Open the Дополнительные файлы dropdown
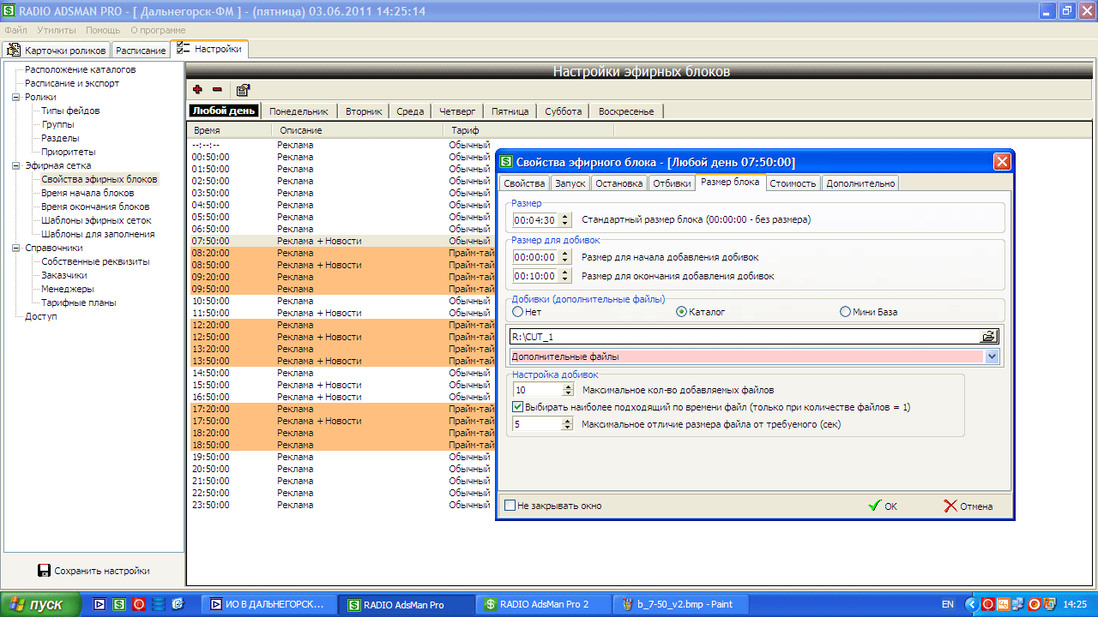Viewport: 1098px width, 617px height. (992, 356)
